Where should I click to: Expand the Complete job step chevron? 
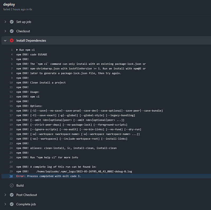pyautogui.click(x=5, y=204)
